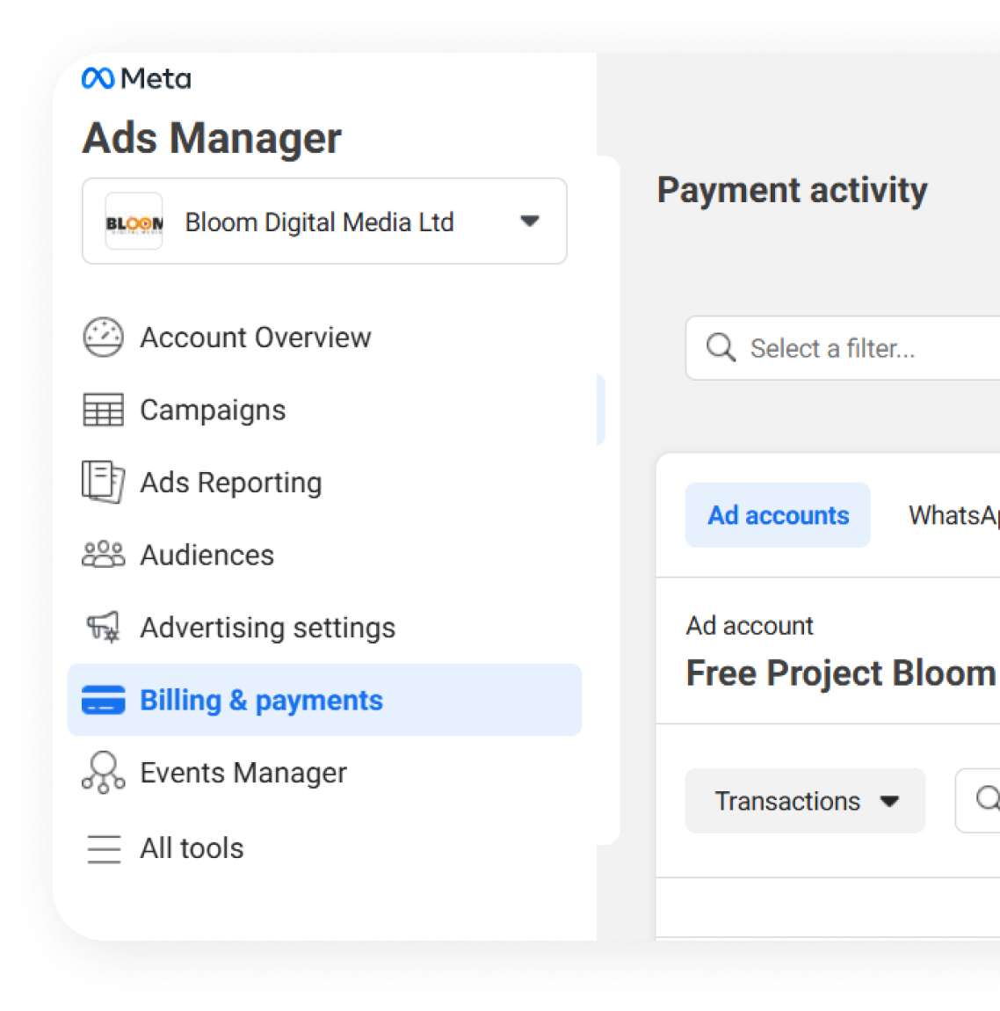The image size is (1000, 1011).
Task: Open the All tools hamburger icon
Action: (x=103, y=848)
